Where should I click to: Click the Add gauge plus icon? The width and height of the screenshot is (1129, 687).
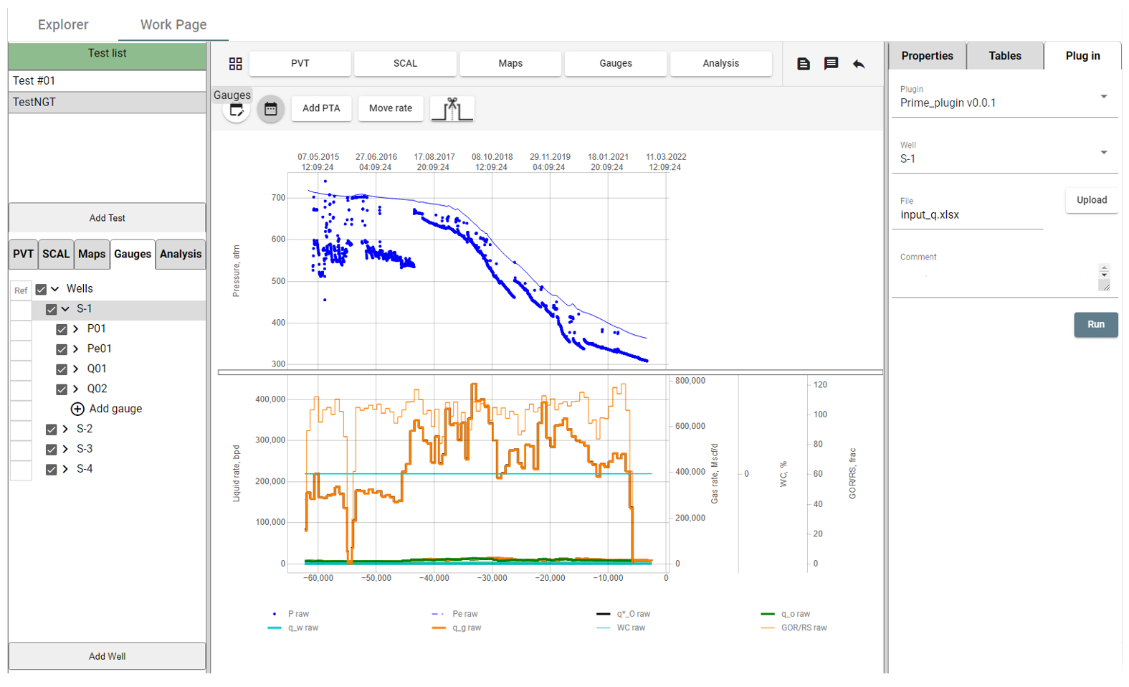77,409
